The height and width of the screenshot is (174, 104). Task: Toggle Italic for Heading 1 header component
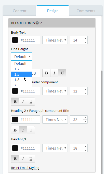(x=23, y=102)
